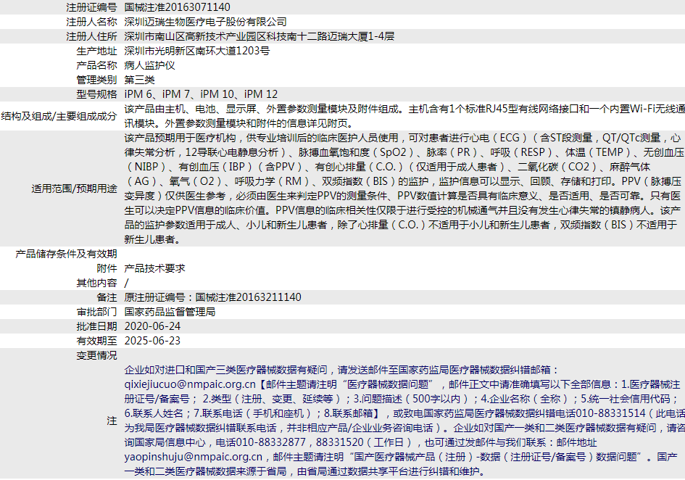
Task: Click the 有效期至 label
Action: [97, 341]
